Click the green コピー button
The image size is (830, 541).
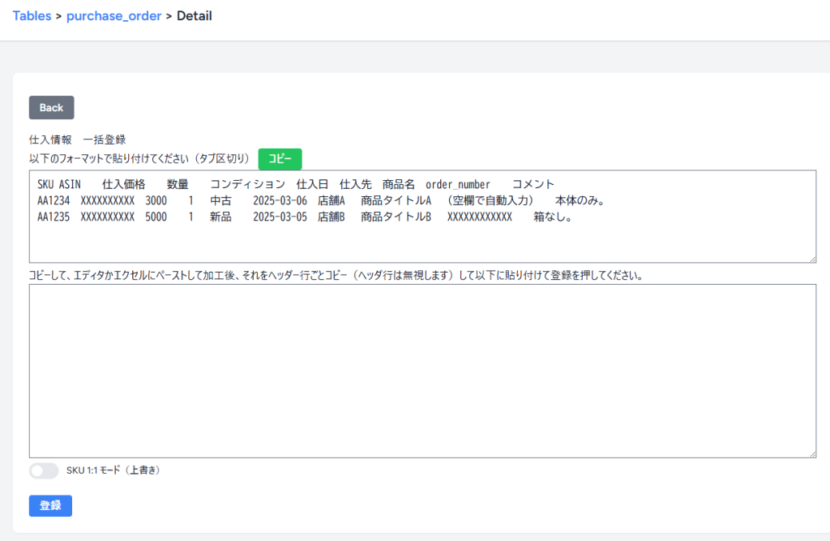[280, 159]
